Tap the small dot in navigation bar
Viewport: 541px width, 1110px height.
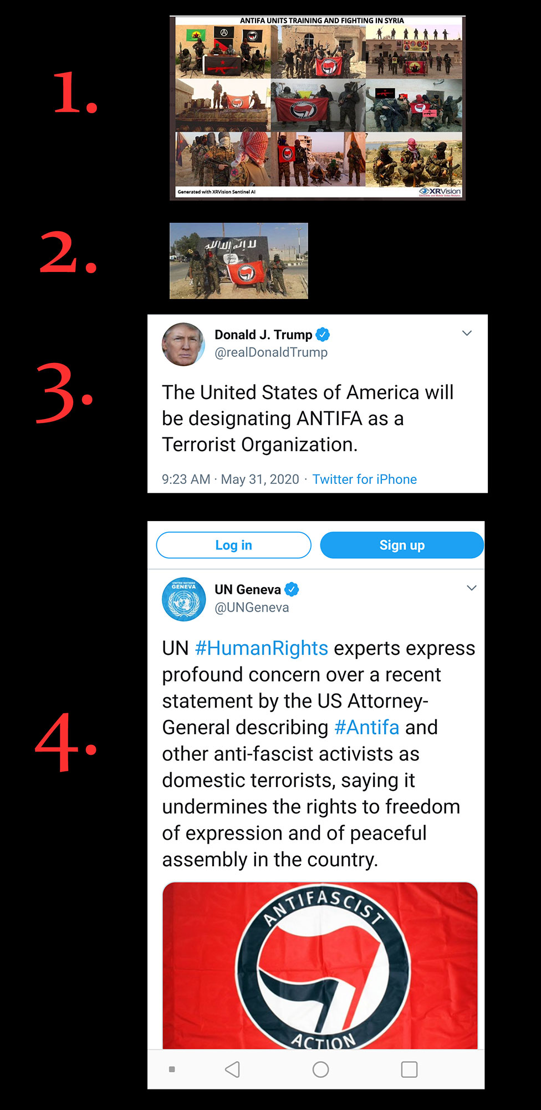click(172, 1069)
